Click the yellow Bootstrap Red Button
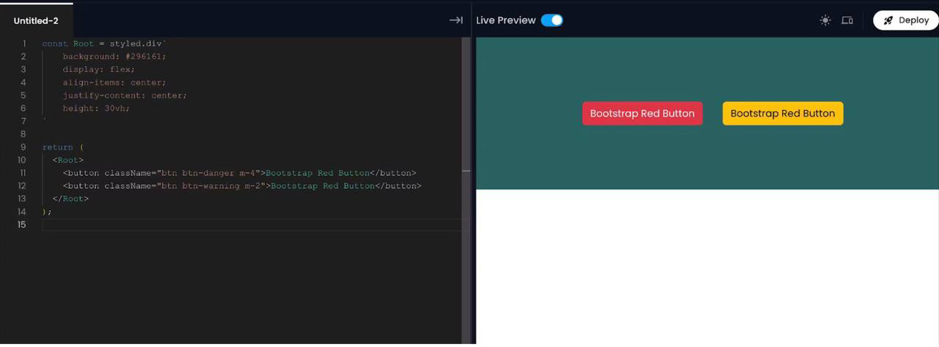The height and width of the screenshot is (347, 939). [x=783, y=114]
